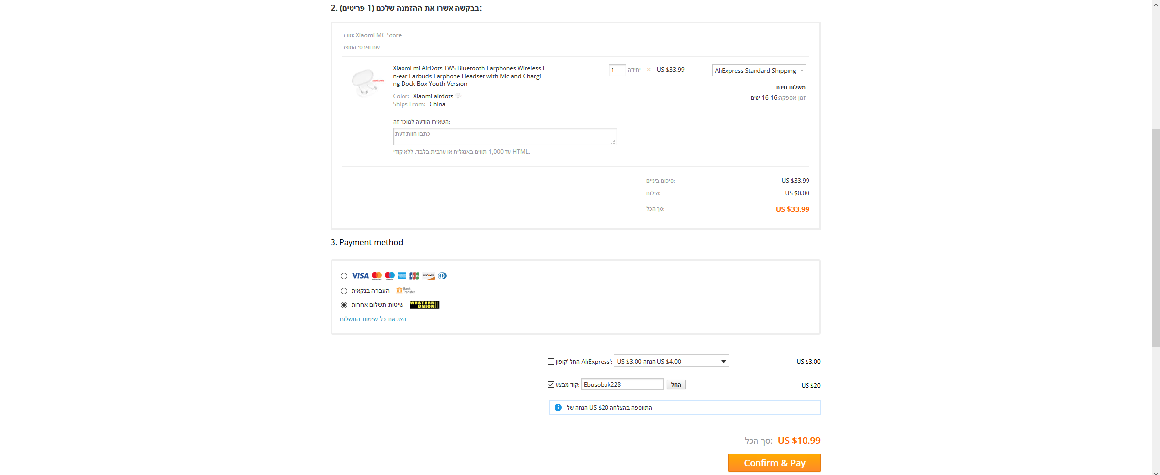
Task: Expand the US $3.00 coupon dropdown
Action: [x=671, y=361]
